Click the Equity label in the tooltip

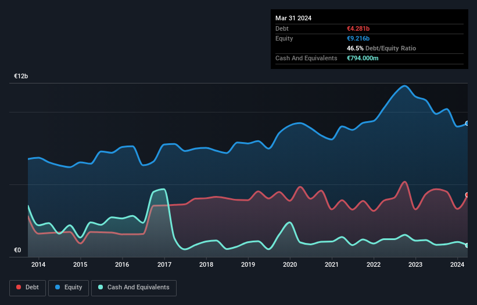(284, 38)
